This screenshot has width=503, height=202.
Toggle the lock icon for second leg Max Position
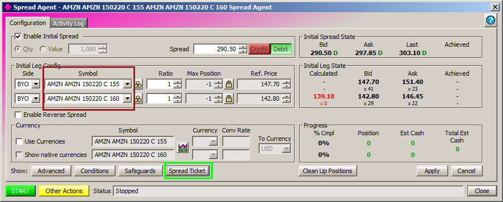pos(229,99)
